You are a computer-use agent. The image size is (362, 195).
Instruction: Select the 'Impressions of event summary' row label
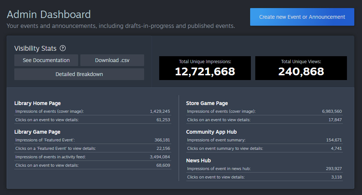[216, 140]
